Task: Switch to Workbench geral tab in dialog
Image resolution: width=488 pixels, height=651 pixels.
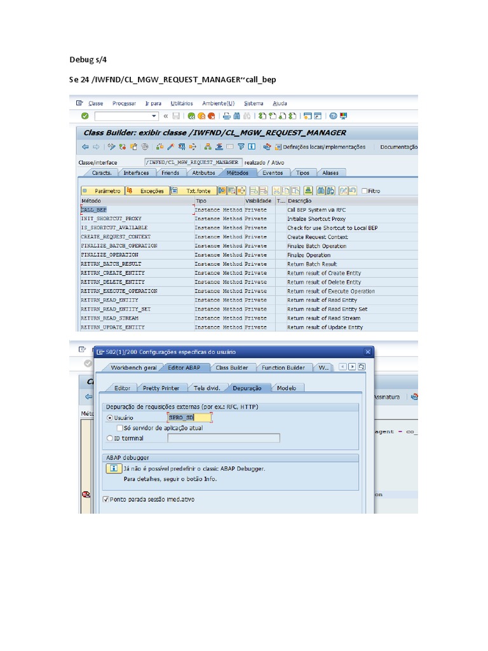Action: pyautogui.click(x=133, y=367)
